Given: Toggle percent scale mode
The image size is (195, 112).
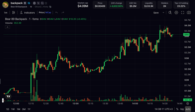Looking at the screenshot, I should pyautogui.click(x=177, y=109).
